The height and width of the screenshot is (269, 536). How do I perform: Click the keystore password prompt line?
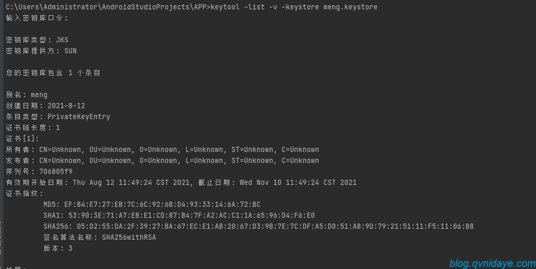(37, 18)
